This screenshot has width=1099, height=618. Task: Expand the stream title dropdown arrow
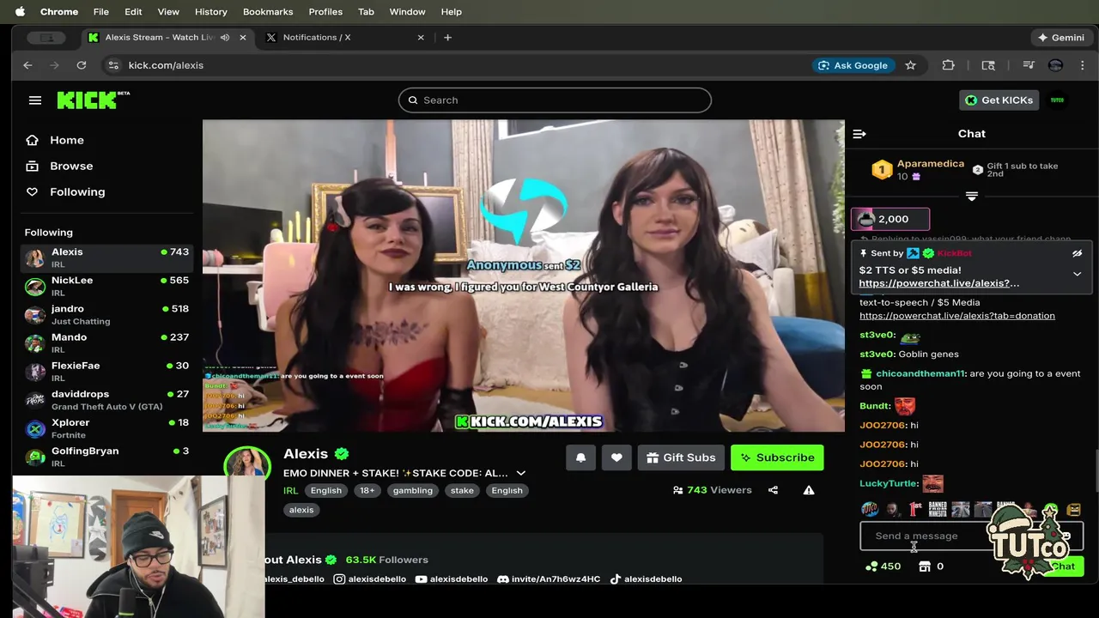tap(520, 473)
